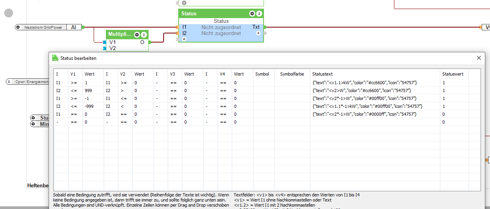Viewport: 490px width, 209px height.
Task: Click O output of Multipli block
Action: coord(142,42)
